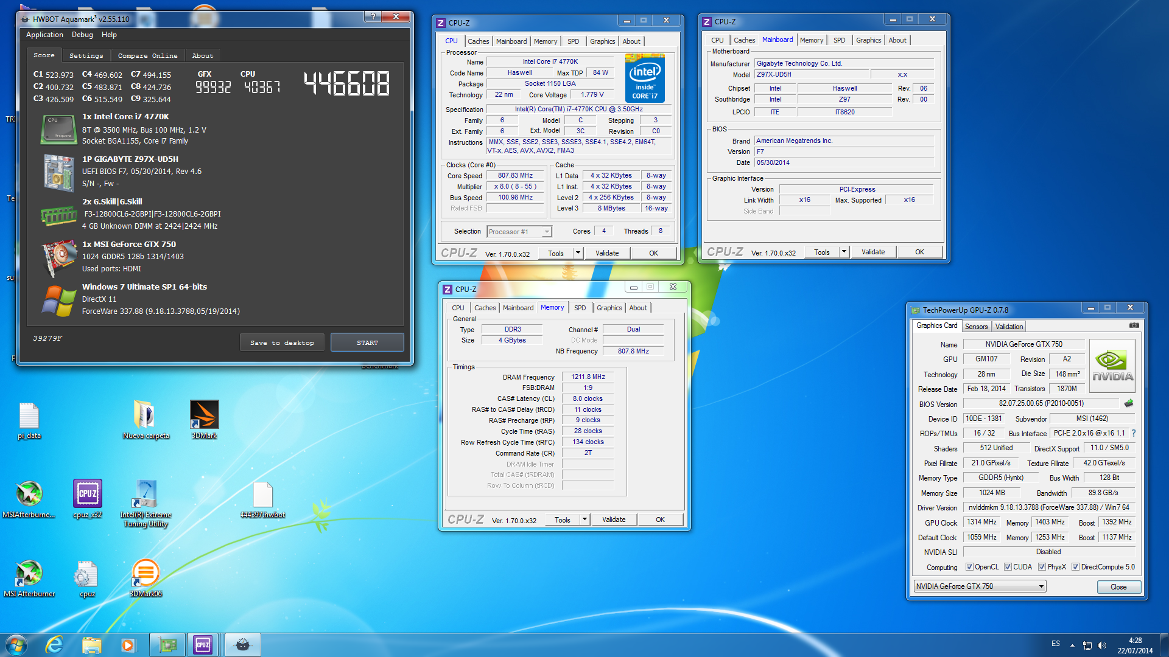Click the NVIDIA logo in GPU-Z
The height and width of the screenshot is (657, 1169).
(1112, 365)
